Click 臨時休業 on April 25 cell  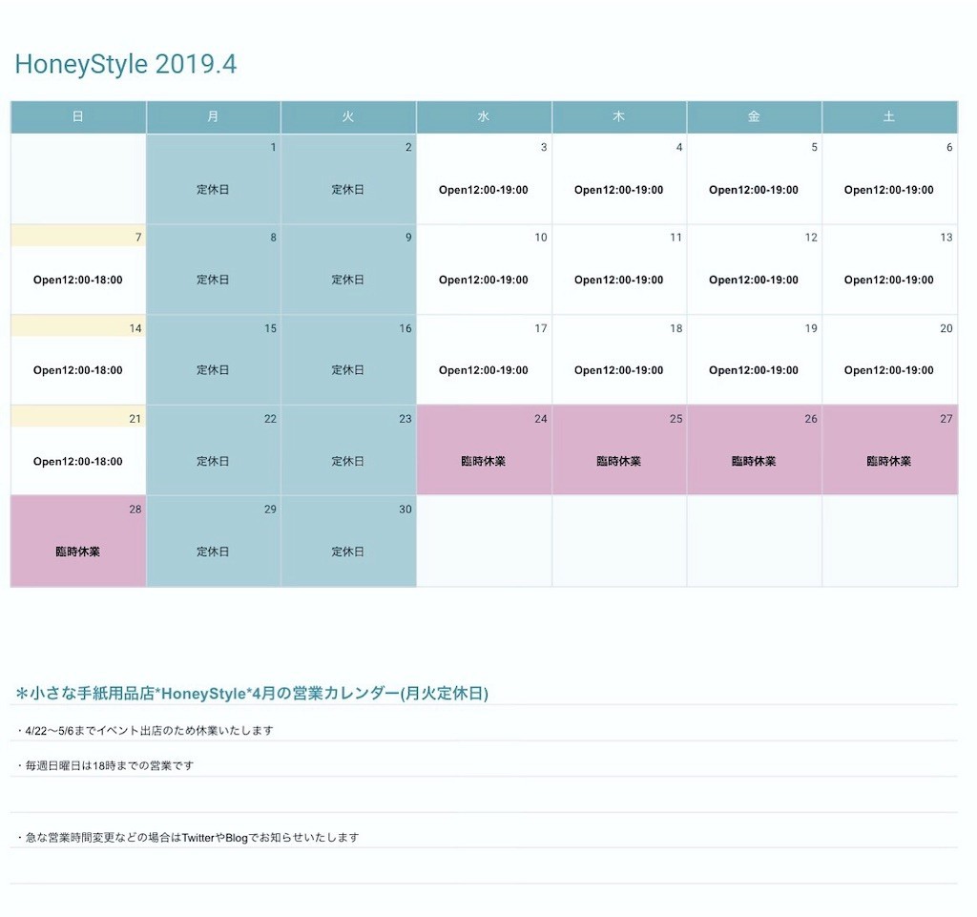click(x=618, y=461)
